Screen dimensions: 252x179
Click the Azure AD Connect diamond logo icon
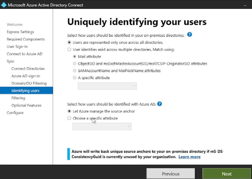tap(4, 5)
